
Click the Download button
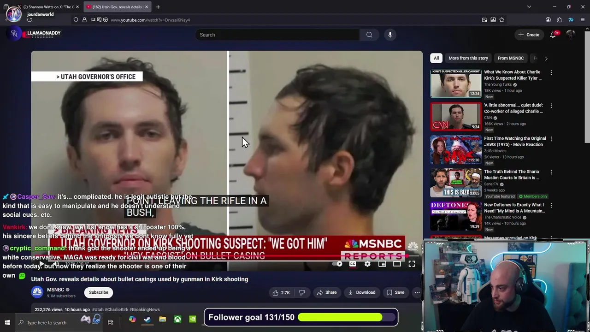click(361, 292)
